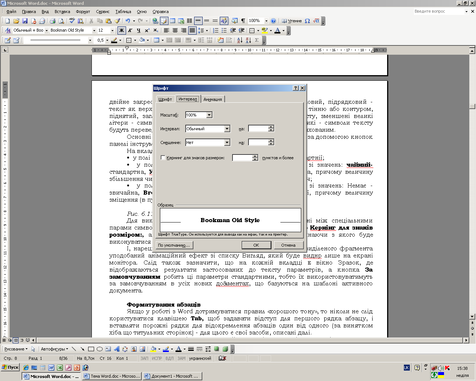Switch to the Шрифт tab in the dialog
Viewport: 476px width, 381px height.
click(165, 99)
